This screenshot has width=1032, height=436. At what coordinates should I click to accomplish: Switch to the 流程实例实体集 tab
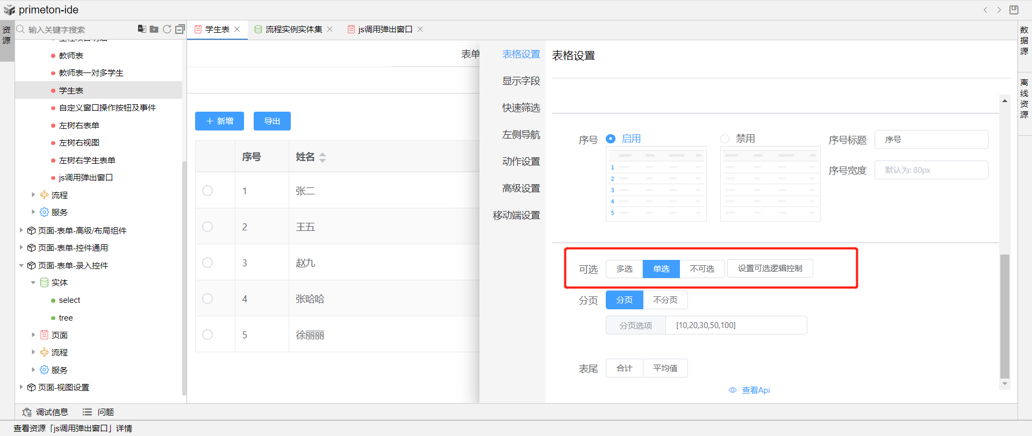(293, 29)
